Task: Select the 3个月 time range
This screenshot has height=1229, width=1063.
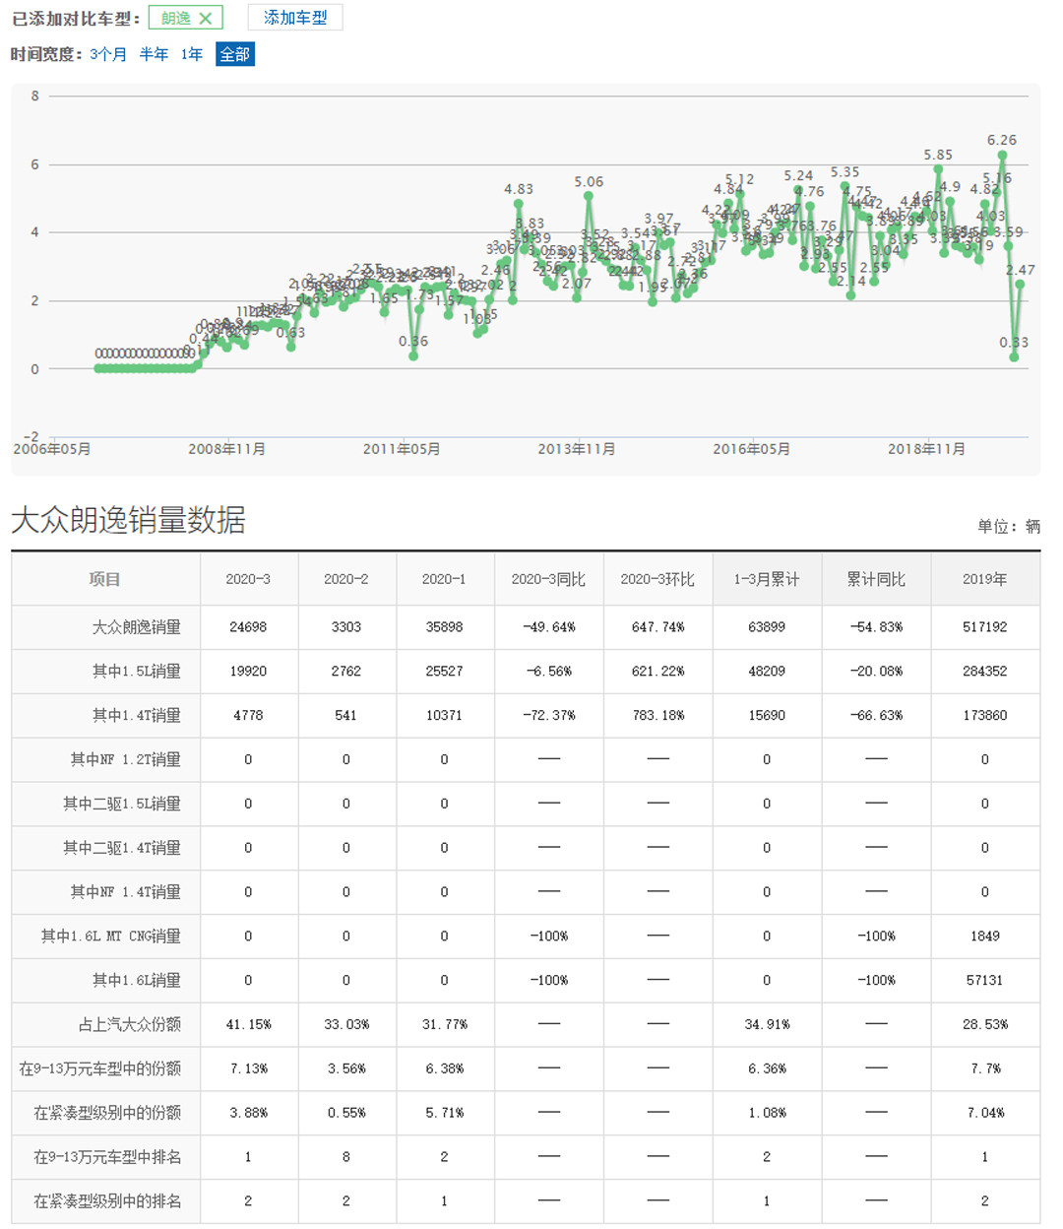Action: 107,54
